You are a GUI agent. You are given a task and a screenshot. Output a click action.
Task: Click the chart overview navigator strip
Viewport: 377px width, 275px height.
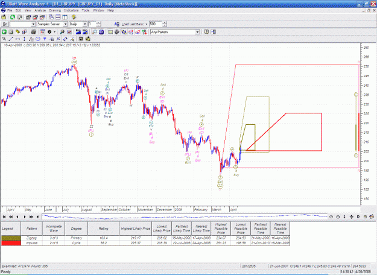[185, 217]
